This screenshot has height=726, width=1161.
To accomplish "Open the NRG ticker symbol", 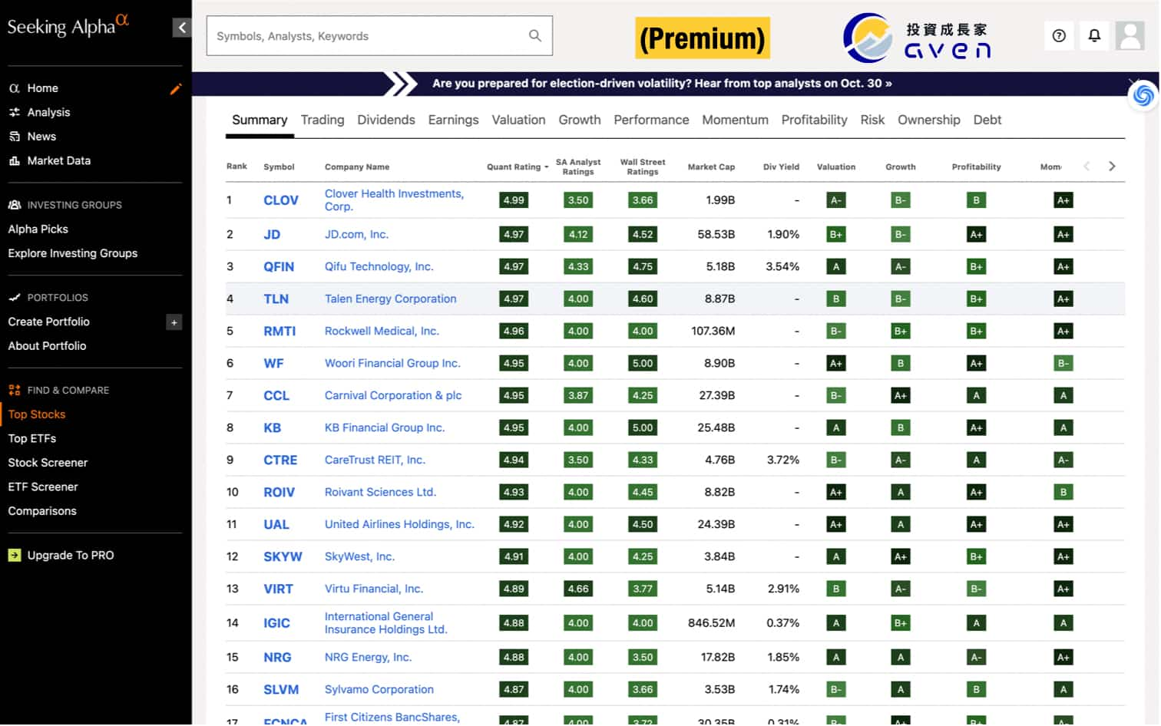I will coord(277,658).
